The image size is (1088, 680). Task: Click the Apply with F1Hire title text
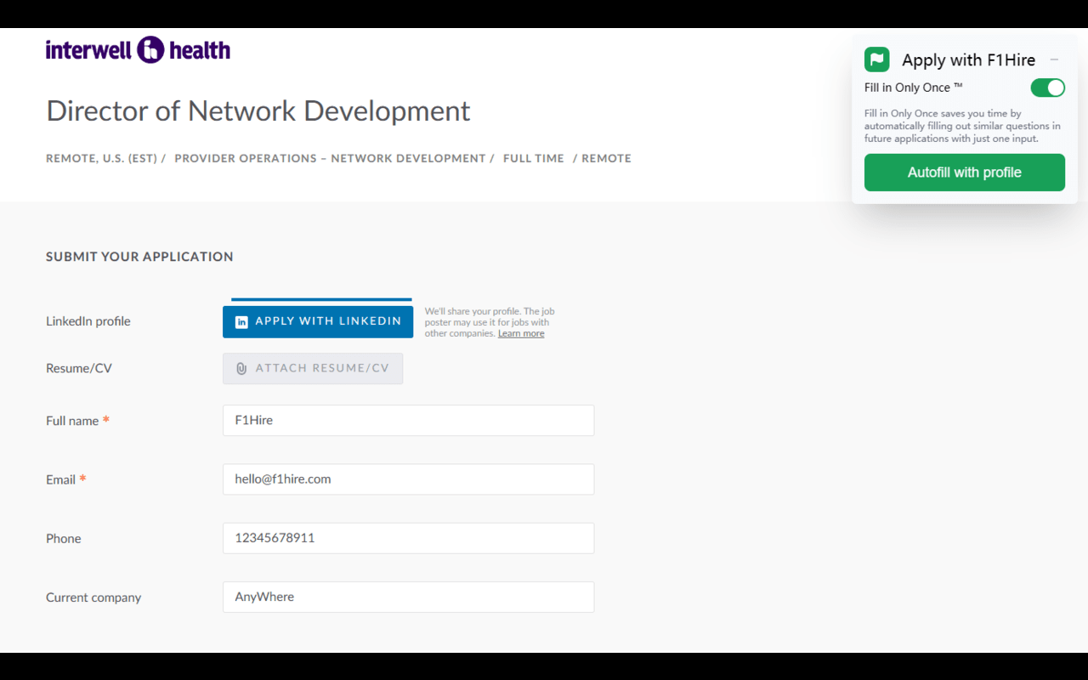(968, 59)
